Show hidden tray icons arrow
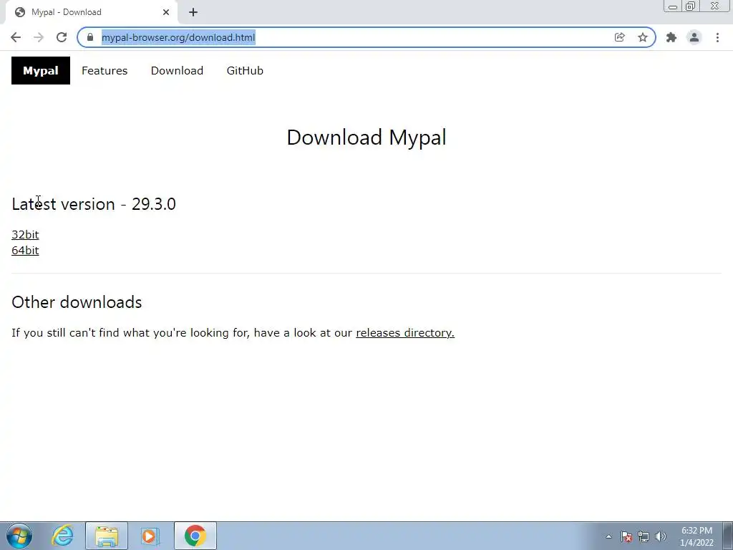Screen dimensions: 733x550 pos(608,536)
